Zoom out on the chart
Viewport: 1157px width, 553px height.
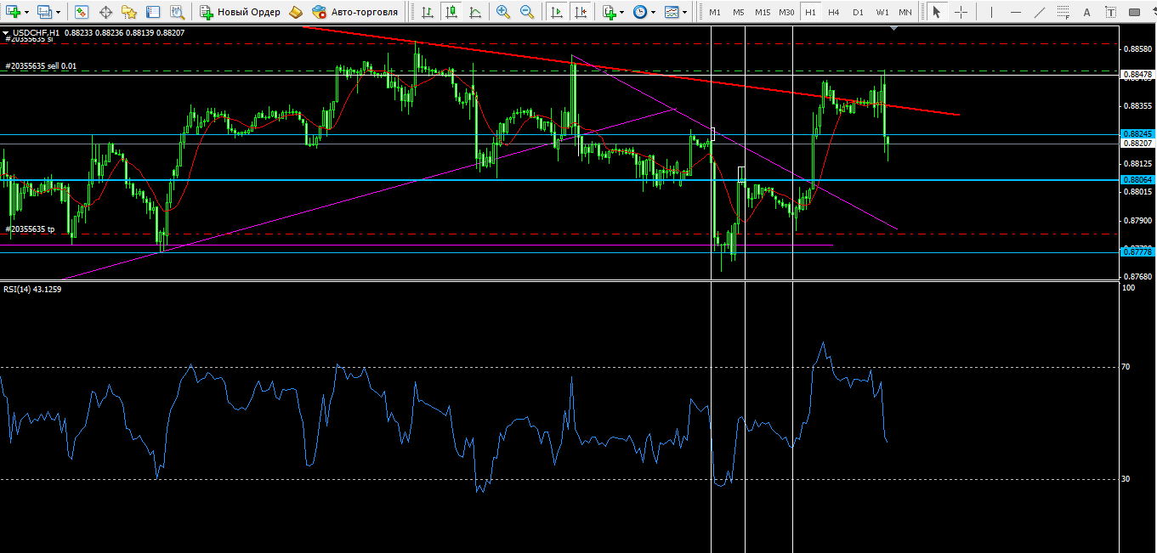527,12
